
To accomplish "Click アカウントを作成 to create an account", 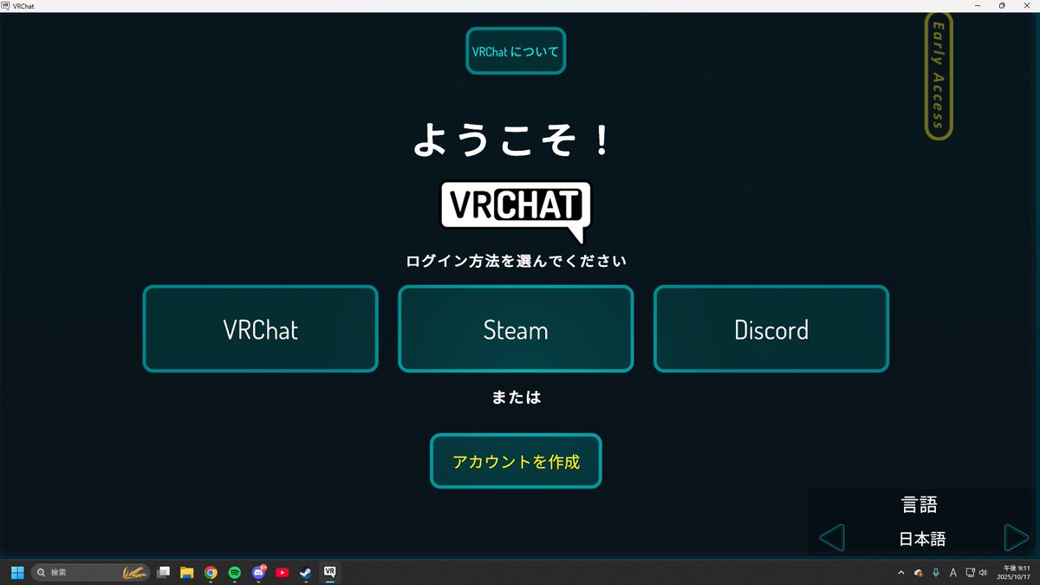I will point(516,461).
